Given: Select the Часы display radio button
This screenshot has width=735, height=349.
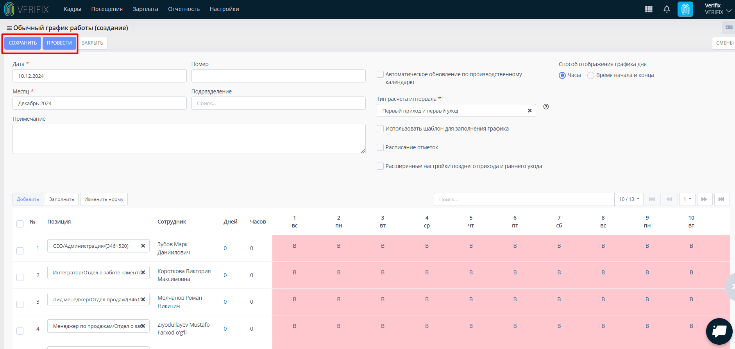Looking at the screenshot, I should click(x=562, y=75).
